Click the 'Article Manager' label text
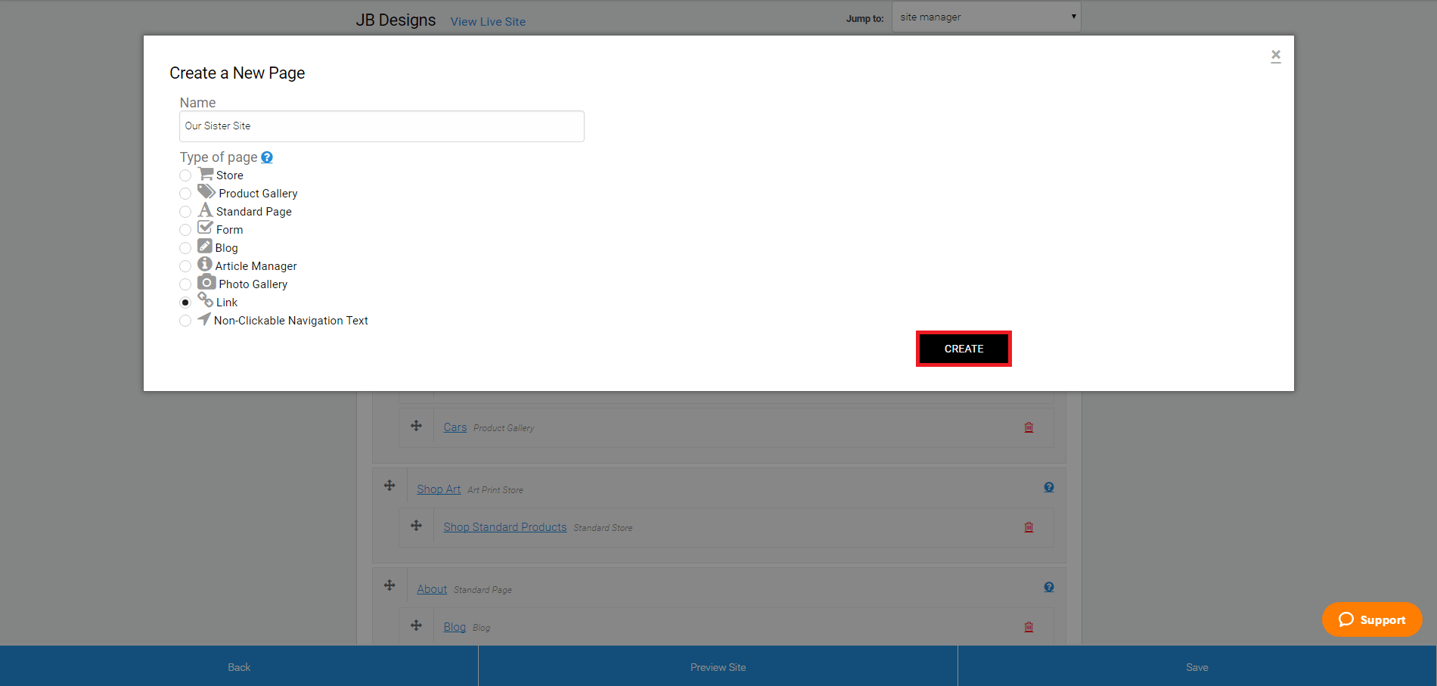This screenshot has height=686, width=1437. pyautogui.click(x=256, y=266)
